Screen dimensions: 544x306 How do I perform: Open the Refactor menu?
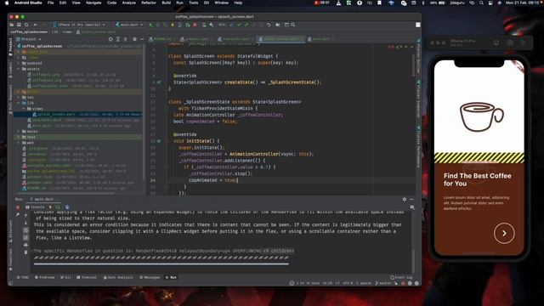pos(149,3)
